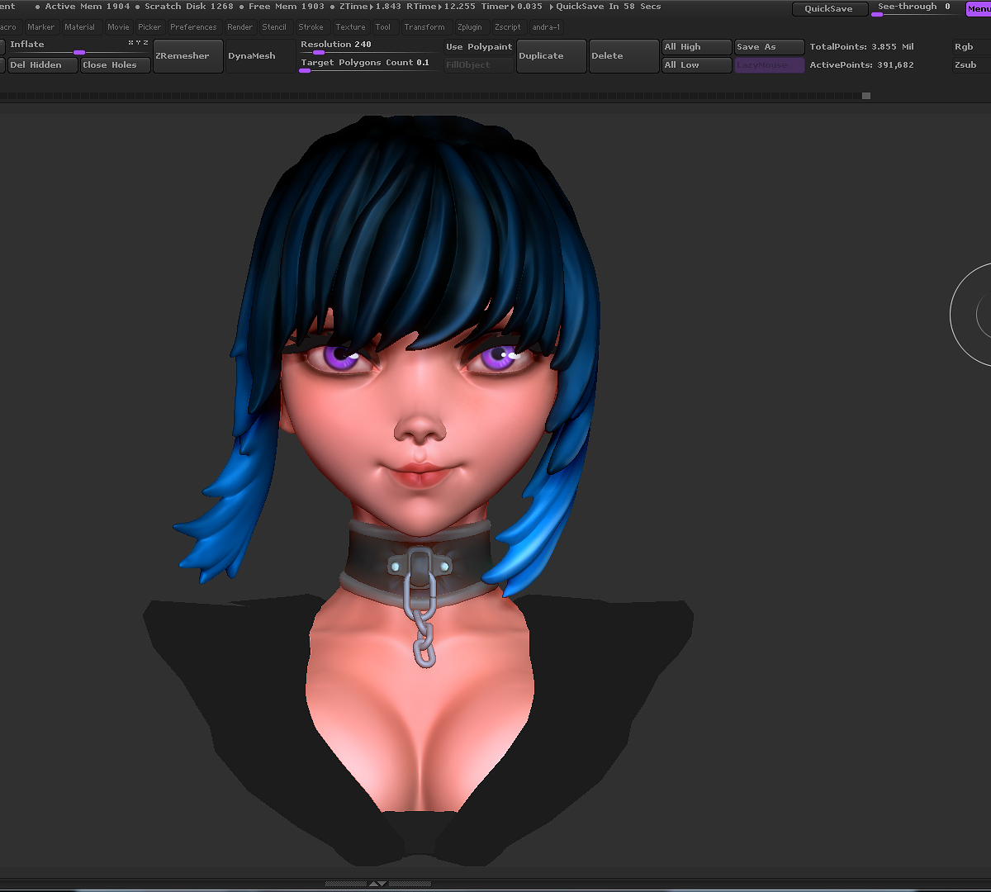Set subdivisions with All Low
This screenshot has width=991, height=892.
697,65
